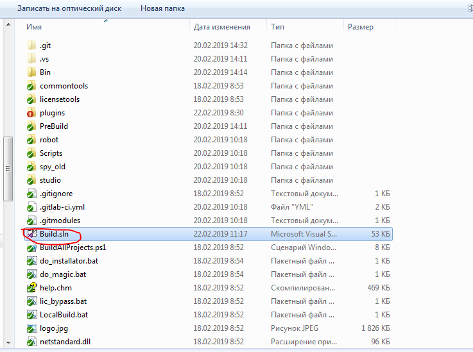This screenshot has height=352, width=473.
Task: Click the commontools folder icon with green check
Action: 31,86
